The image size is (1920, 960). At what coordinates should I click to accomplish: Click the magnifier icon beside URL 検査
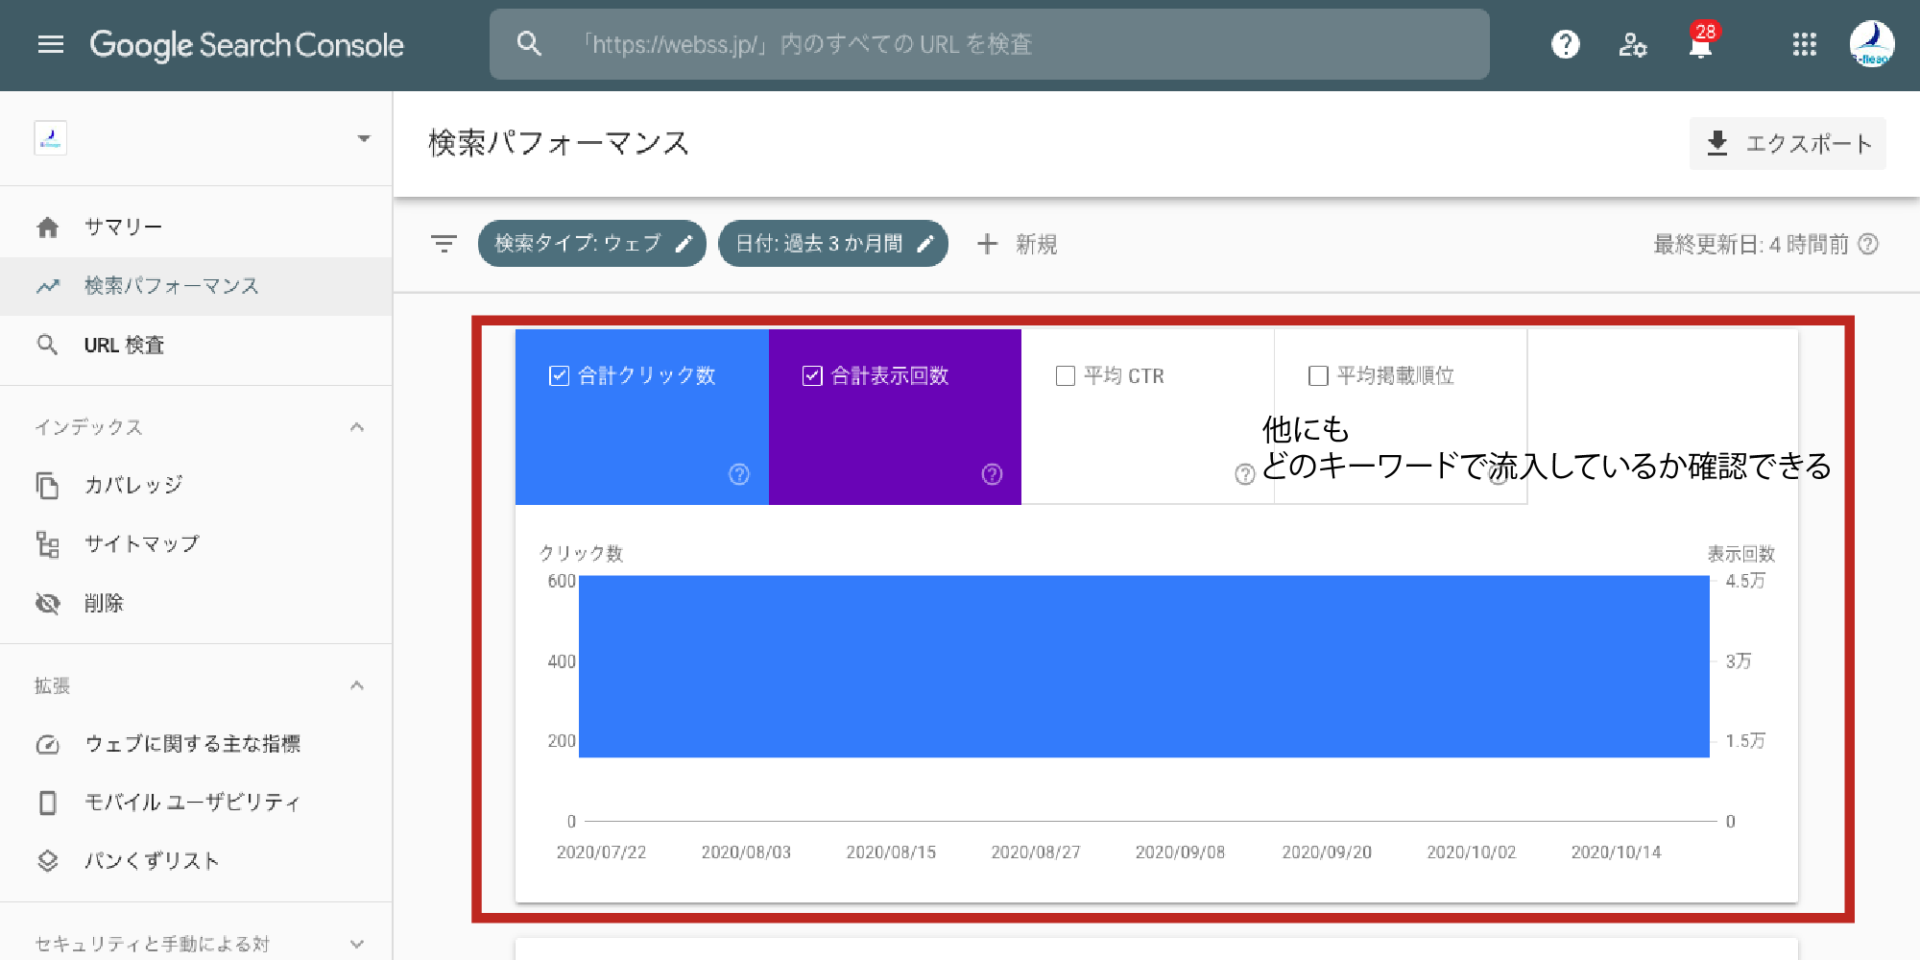pos(47,345)
